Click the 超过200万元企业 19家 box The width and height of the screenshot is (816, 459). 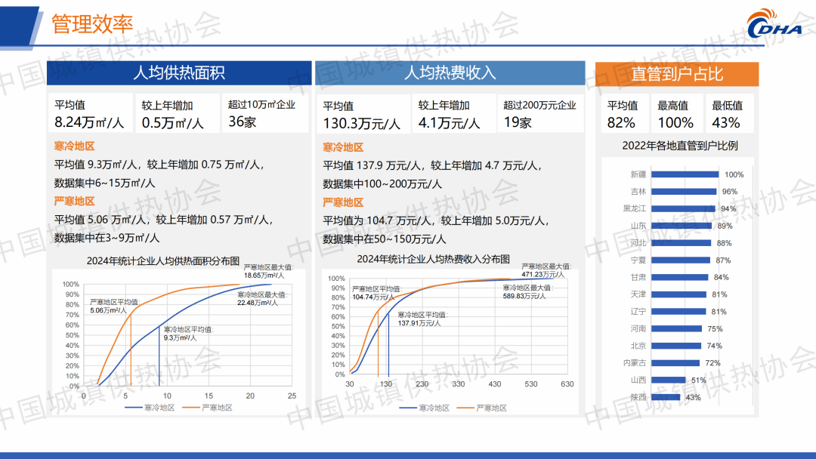(539, 113)
